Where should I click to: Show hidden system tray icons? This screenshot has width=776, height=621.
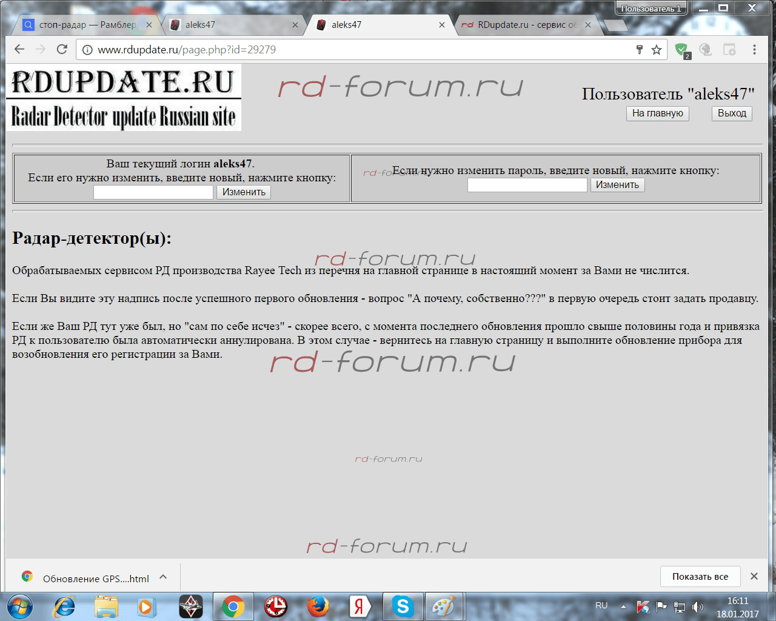point(623,606)
